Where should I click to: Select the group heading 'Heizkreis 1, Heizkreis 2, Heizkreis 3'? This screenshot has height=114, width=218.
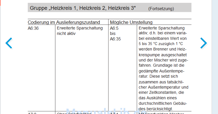coord(83,8)
